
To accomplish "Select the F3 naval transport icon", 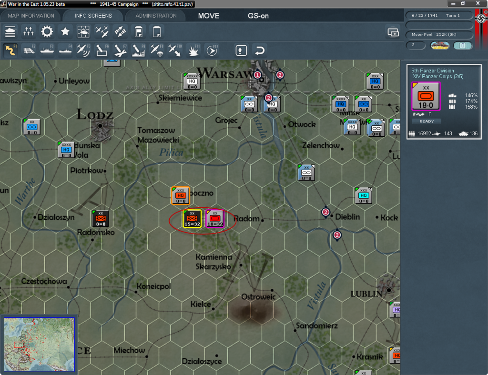I will click(47, 50).
